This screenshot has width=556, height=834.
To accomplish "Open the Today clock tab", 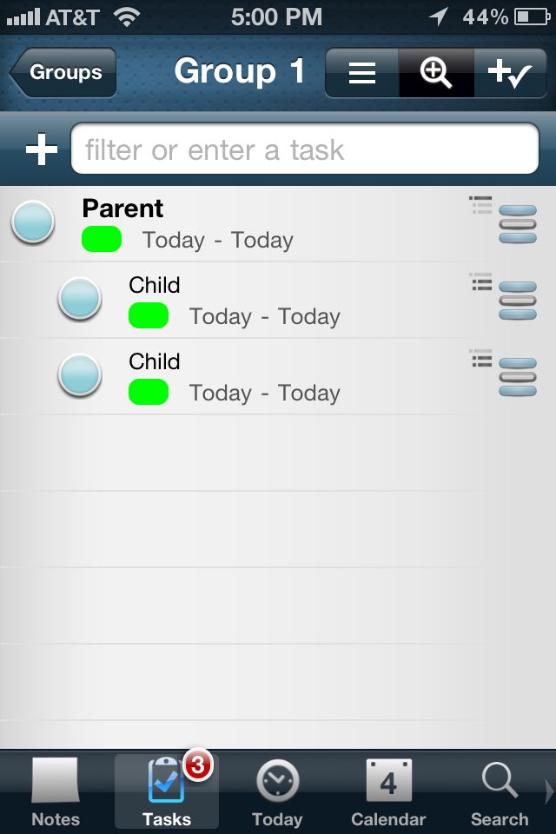I will [x=277, y=792].
